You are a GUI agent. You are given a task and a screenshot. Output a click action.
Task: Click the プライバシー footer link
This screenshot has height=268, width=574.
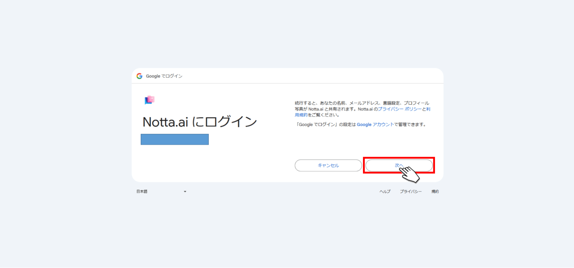click(x=411, y=191)
